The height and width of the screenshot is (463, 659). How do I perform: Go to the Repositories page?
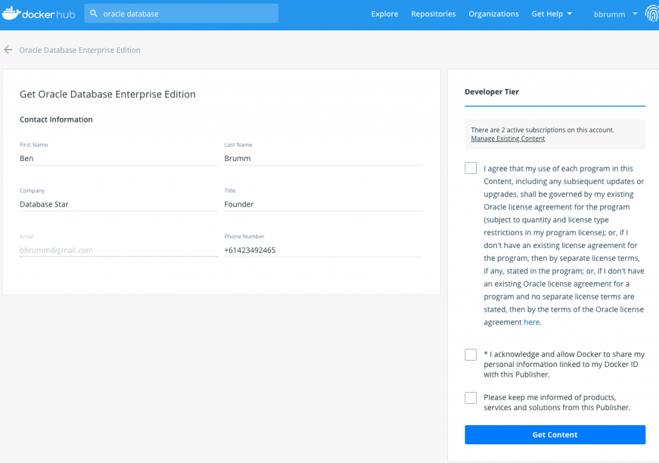coord(433,14)
